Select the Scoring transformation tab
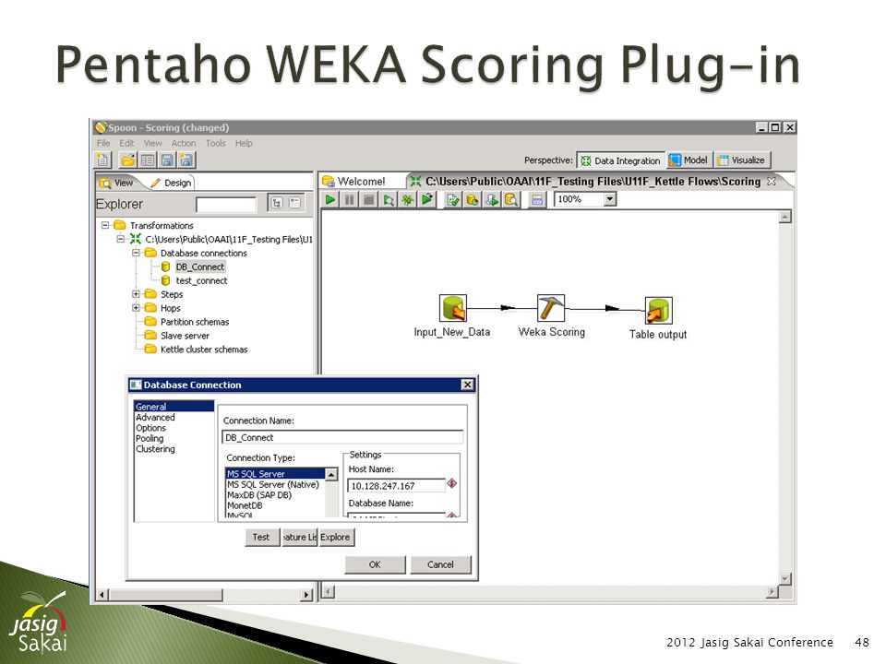The height and width of the screenshot is (664, 886). (x=585, y=182)
